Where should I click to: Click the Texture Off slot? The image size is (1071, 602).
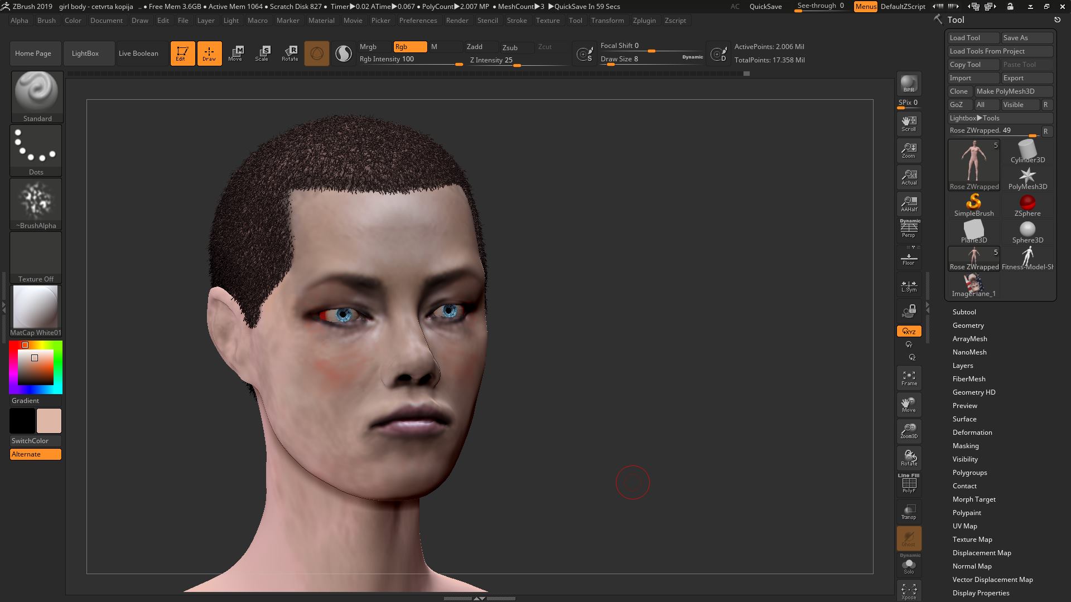point(36,258)
